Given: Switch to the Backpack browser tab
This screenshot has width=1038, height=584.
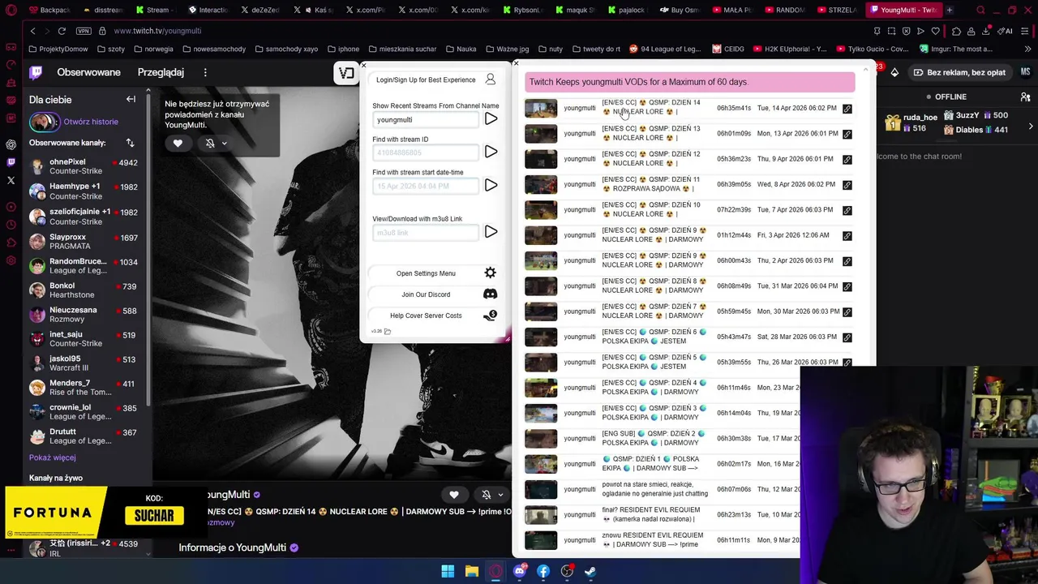Looking at the screenshot, I should 50,10.
